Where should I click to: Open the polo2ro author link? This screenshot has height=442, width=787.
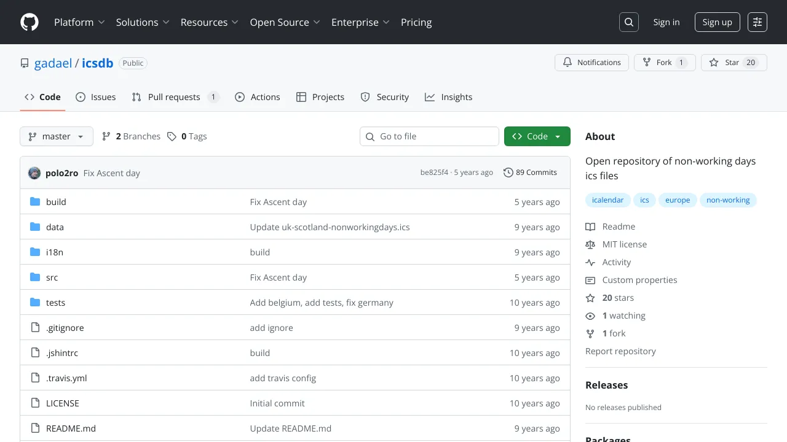[61, 173]
